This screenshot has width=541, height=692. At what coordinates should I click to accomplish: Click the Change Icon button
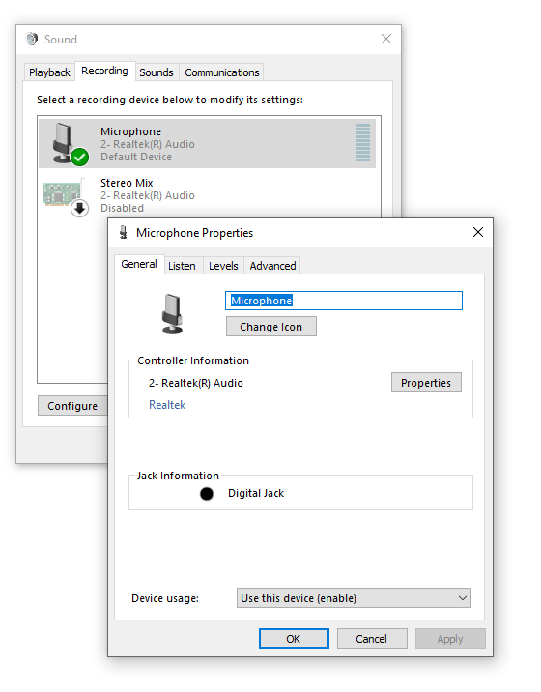coord(271,327)
